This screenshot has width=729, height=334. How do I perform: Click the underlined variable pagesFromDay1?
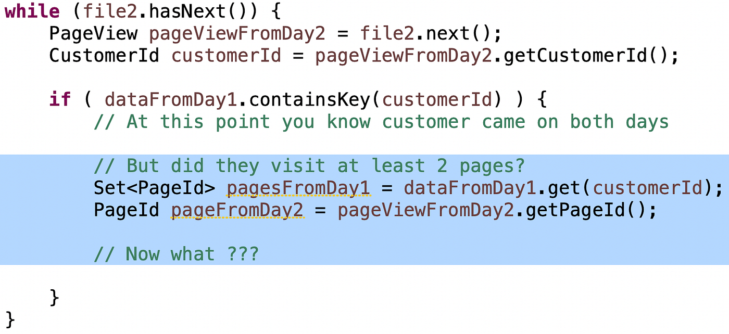click(x=298, y=188)
